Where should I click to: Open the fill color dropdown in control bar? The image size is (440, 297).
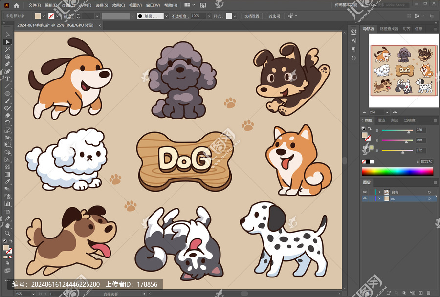click(44, 16)
